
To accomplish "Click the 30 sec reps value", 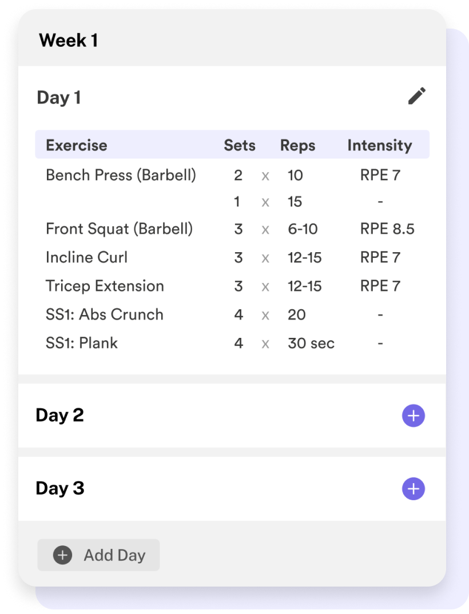I will tap(311, 343).
